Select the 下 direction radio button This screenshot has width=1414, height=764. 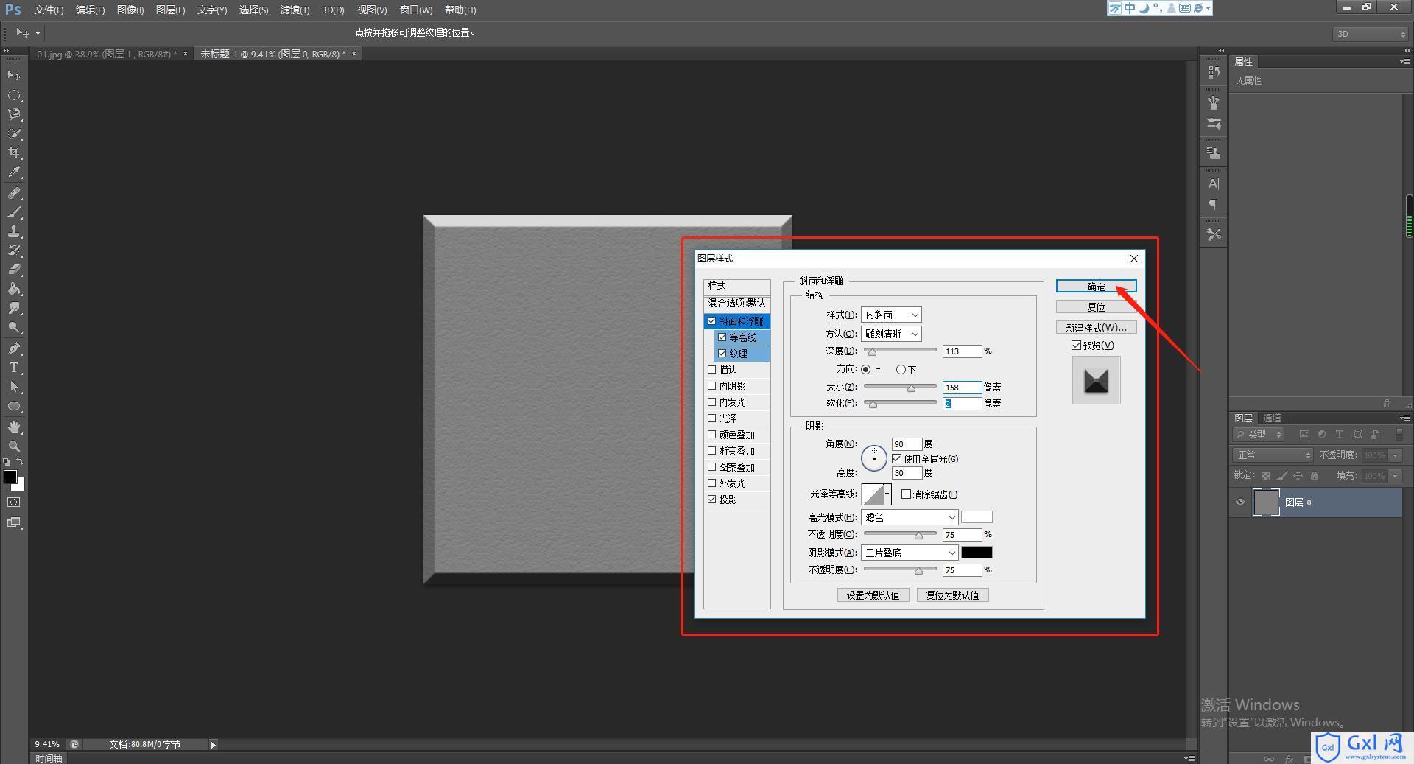point(901,370)
